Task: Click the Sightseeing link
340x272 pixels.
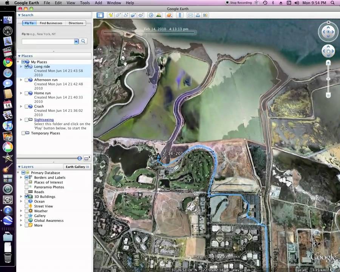Action: 44,120
